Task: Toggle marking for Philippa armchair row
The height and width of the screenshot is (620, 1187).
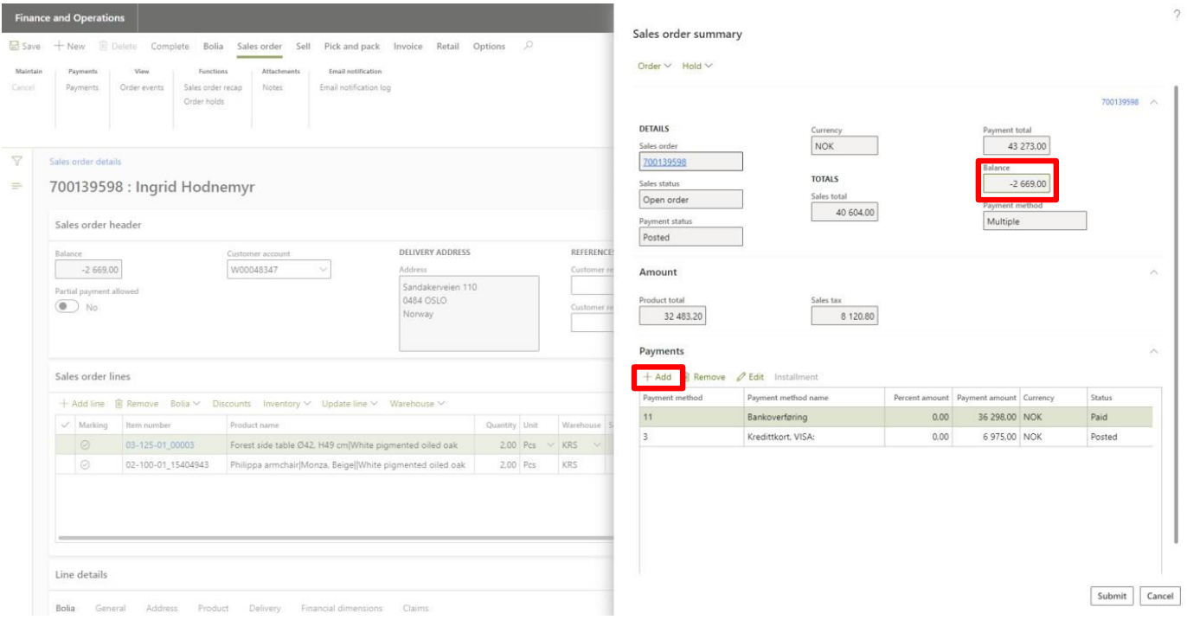Action: pyautogui.click(x=85, y=465)
